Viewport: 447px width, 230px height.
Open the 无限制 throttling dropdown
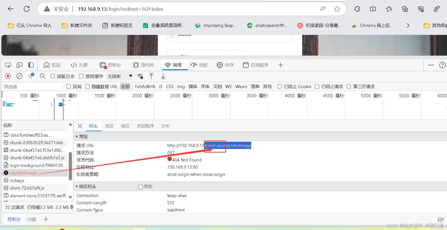pyautogui.click(x=120, y=76)
